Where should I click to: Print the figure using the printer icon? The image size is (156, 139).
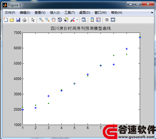(x=24, y=20)
